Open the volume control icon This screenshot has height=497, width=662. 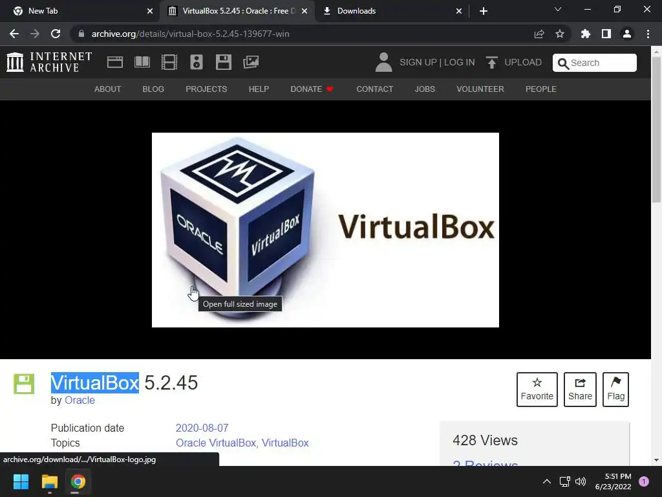pyautogui.click(x=581, y=481)
